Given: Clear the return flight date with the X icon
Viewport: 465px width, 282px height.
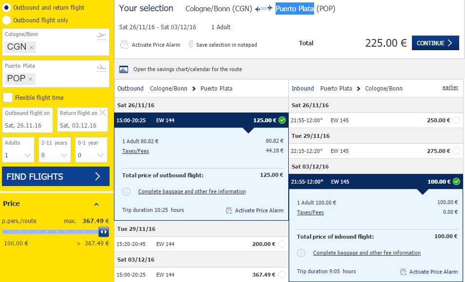Looking at the screenshot, I should (x=103, y=113).
